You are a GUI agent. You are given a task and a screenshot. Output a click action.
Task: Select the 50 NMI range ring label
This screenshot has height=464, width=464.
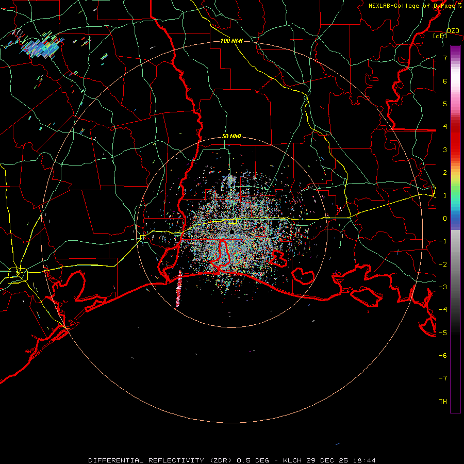point(231,136)
